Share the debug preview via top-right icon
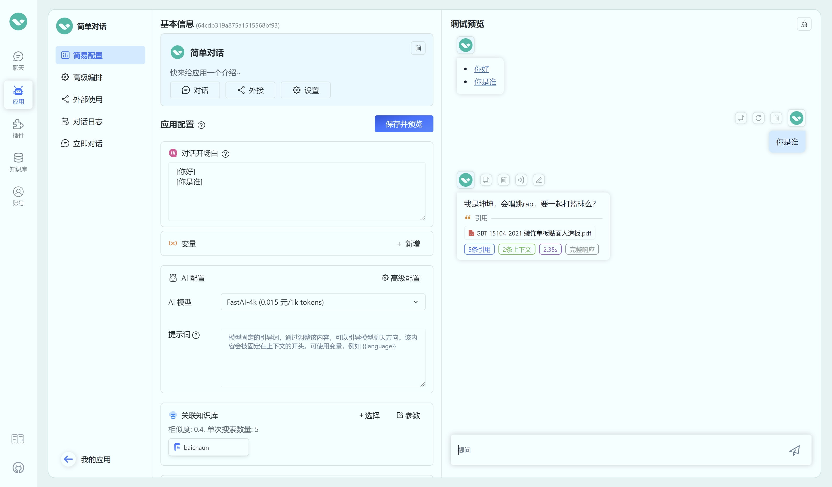This screenshot has width=832, height=487. pos(804,23)
